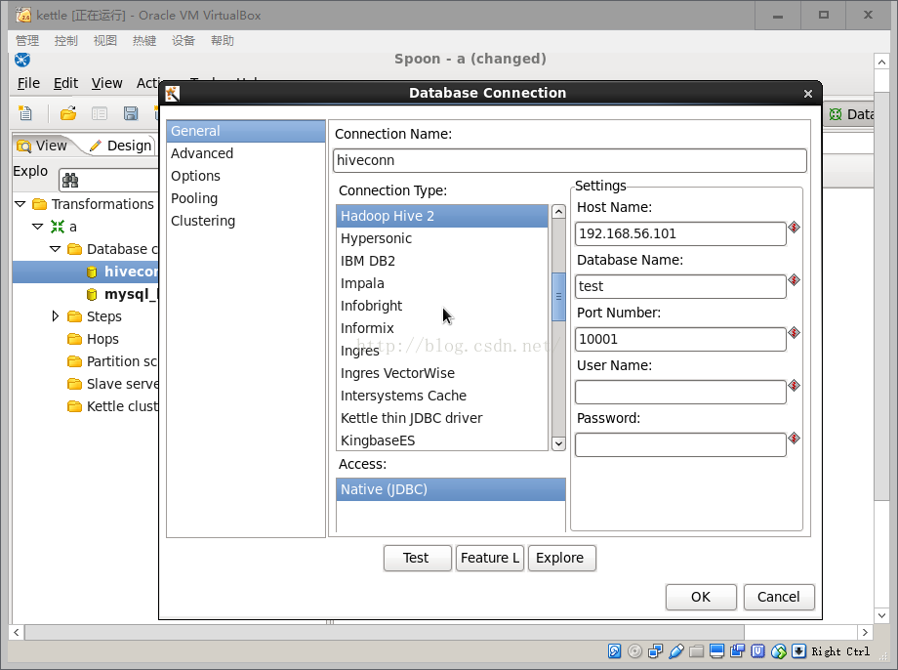The height and width of the screenshot is (670, 898).
Task: Click Cancel in Database Connection dialog
Action: (x=778, y=597)
